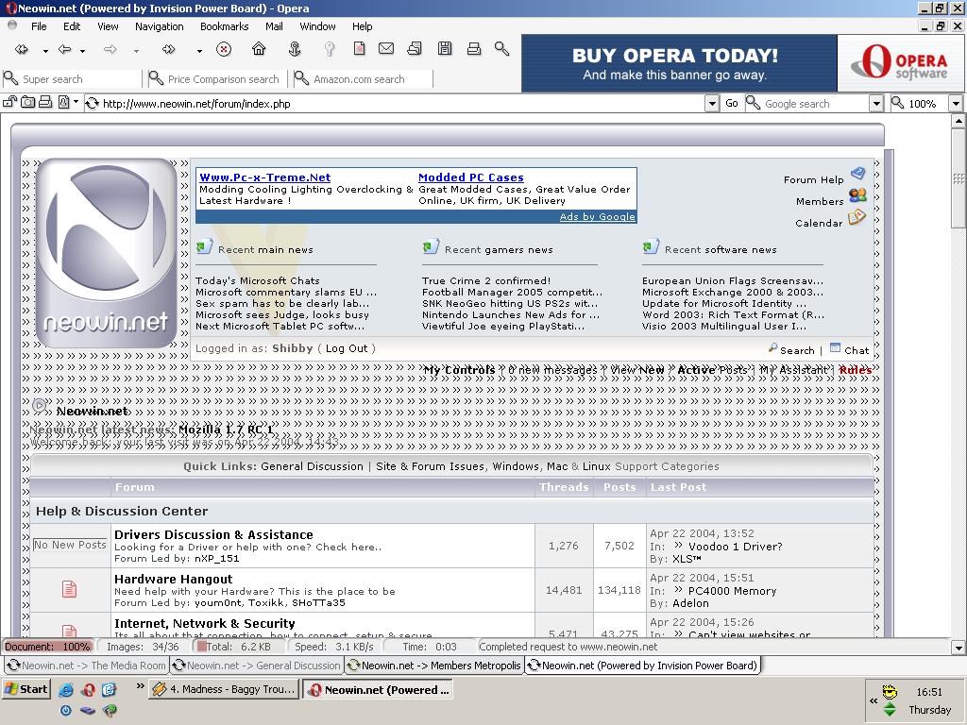
Task: Click the Stop loading toolbar icon
Action: 224,49
